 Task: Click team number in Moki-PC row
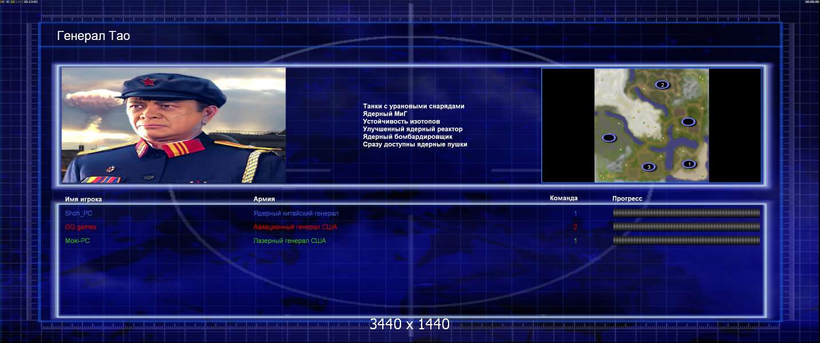pyautogui.click(x=576, y=241)
